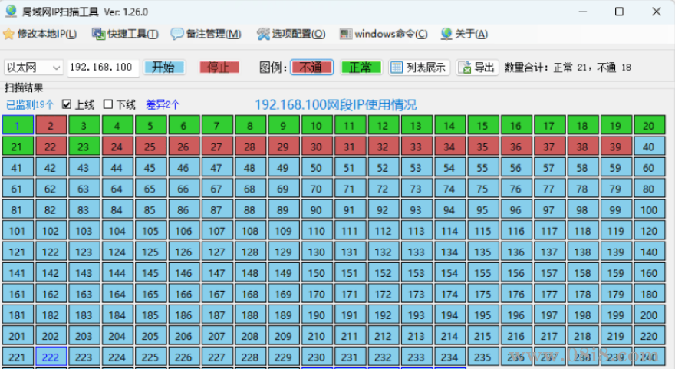This screenshot has width=675, height=369.
Task: Open the windows命令(C) menu
Action: click(x=384, y=34)
